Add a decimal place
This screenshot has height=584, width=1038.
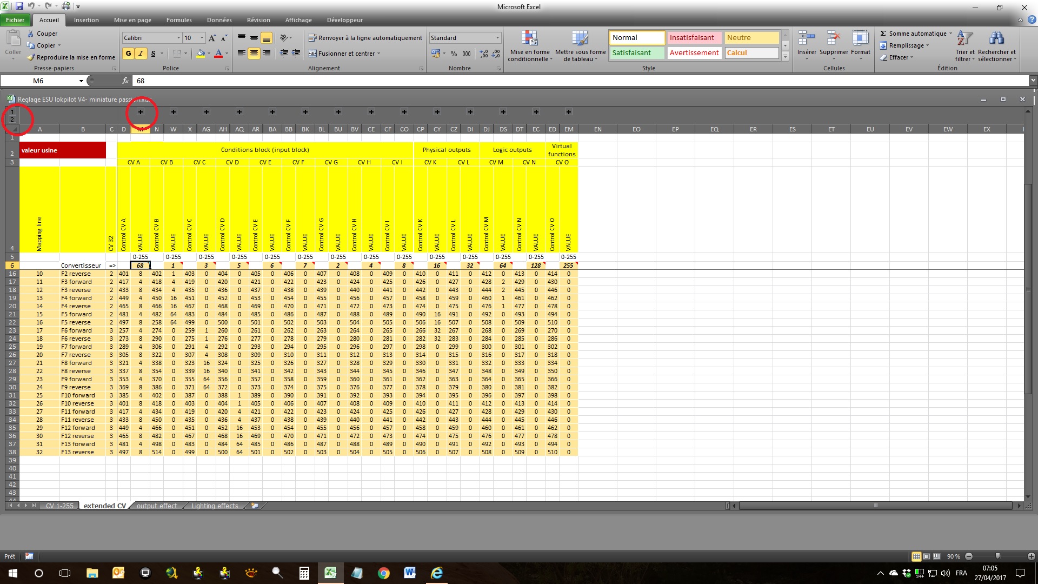[484, 54]
